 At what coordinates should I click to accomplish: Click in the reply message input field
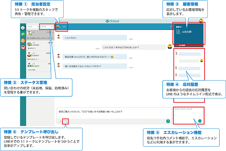coord(114,113)
